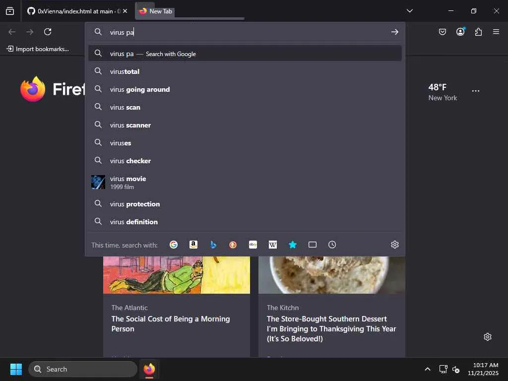Choose the 'virus checker' suggestion

point(245,160)
